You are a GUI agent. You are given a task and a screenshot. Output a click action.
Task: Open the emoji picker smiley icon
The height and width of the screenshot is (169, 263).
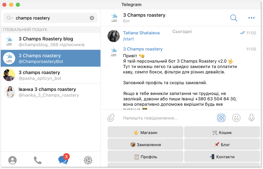[x=236, y=118]
